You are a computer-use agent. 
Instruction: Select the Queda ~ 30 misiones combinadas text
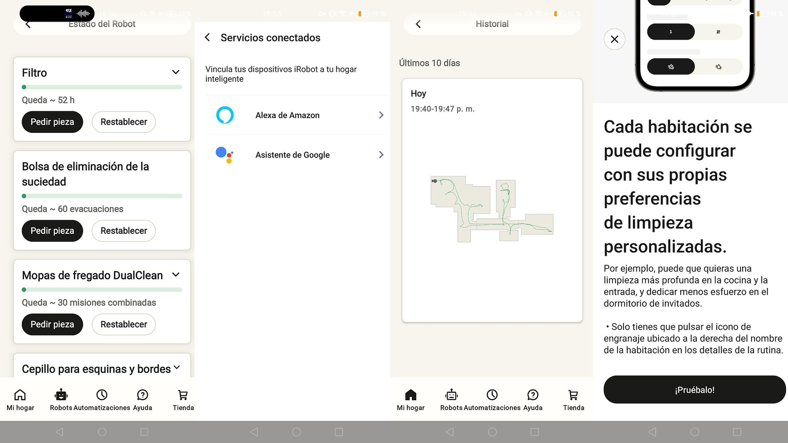click(x=89, y=303)
